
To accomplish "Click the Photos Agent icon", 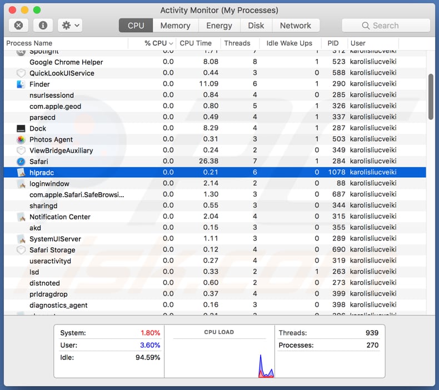I will tap(21, 139).
